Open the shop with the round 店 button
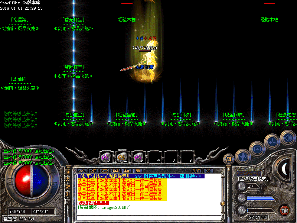297x223 pixels. pos(229,159)
